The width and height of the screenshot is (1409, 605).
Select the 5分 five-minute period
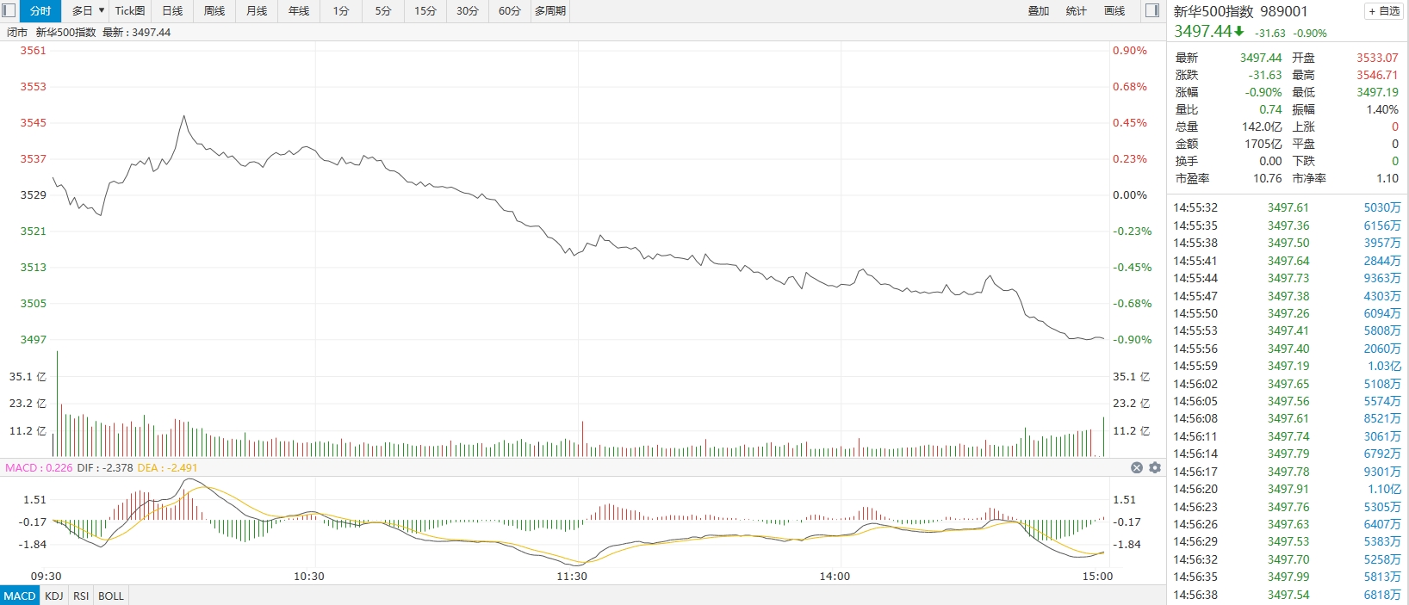383,11
